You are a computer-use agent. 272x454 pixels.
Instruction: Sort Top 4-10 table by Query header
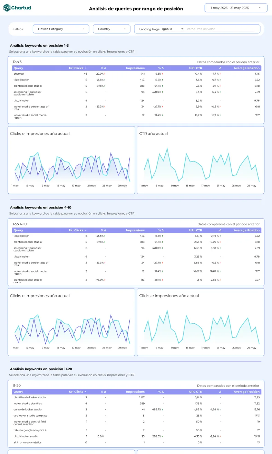click(x=18, y=230)
